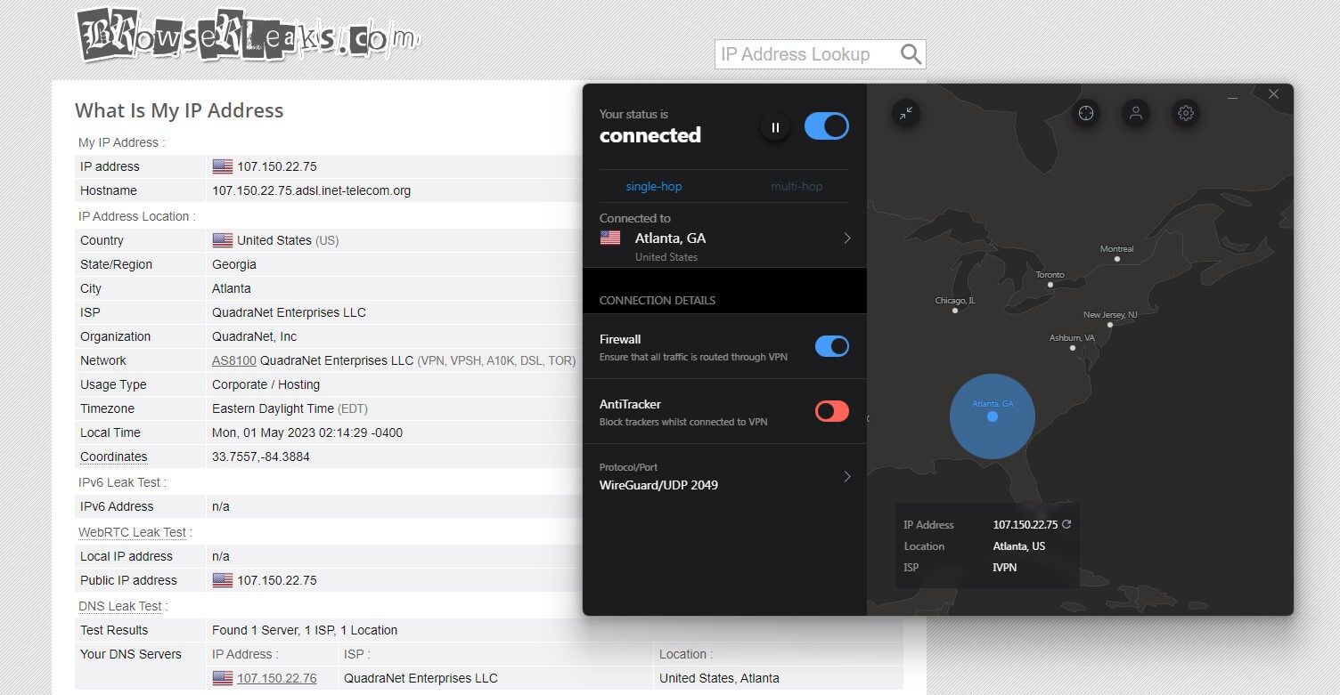This screenshot has width=1340, height=695.
Task: Click the flag beside DNS server 107.150.22.76
Action: click(x=223, y=678)
